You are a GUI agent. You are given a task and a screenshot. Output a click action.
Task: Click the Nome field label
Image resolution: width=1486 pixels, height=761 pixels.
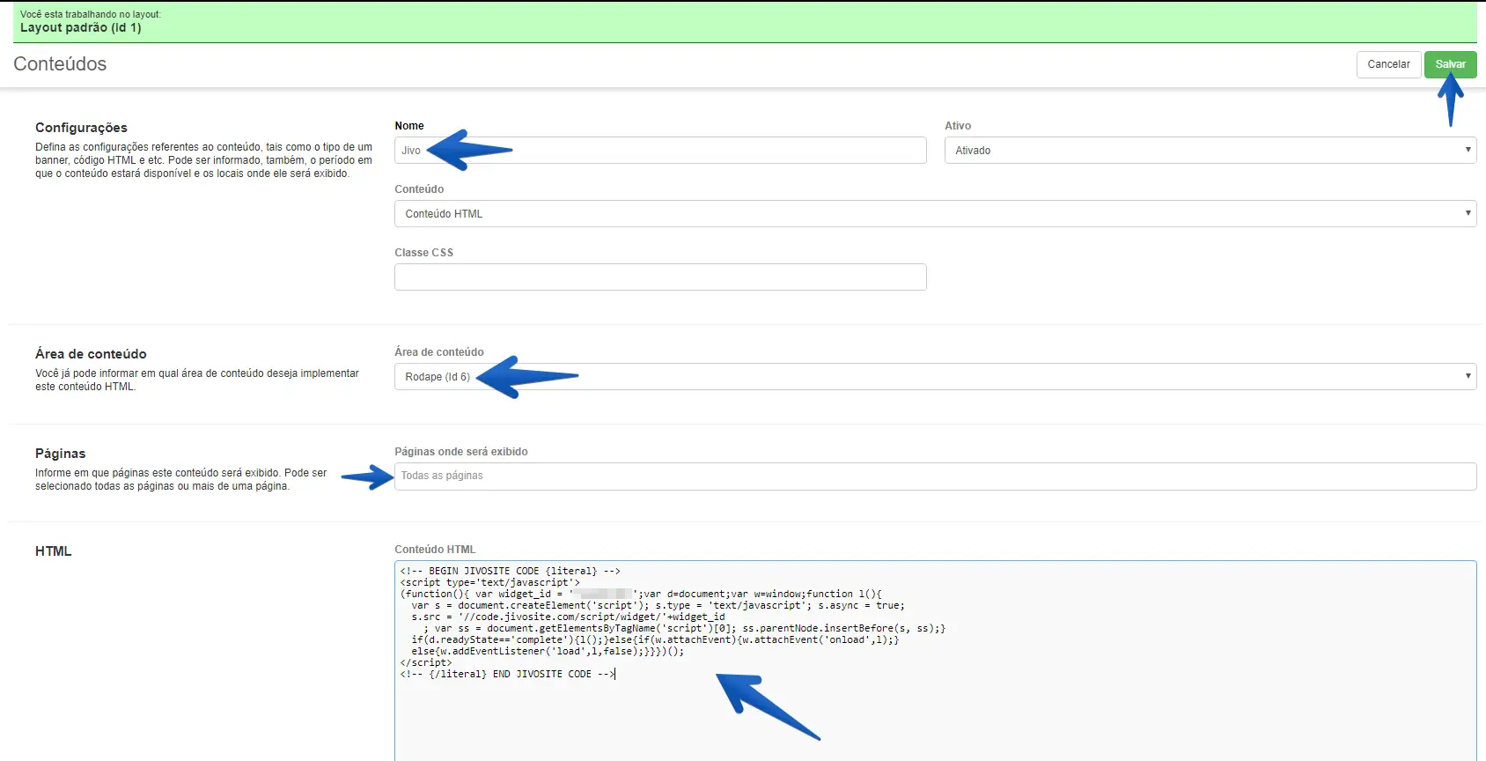coord(409,126)
